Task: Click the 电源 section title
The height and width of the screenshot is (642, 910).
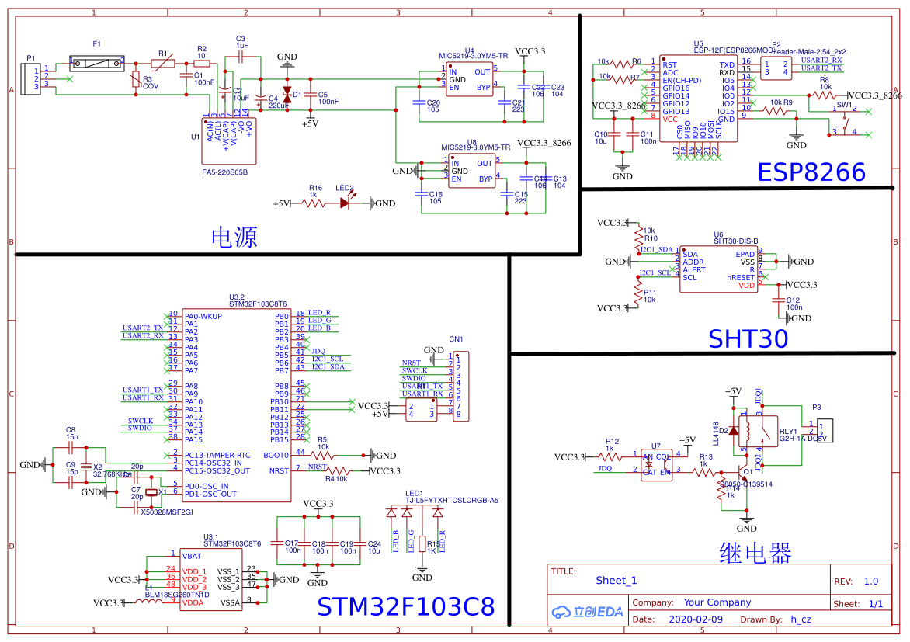Action: pyautogui.click(x=234, y=238)
